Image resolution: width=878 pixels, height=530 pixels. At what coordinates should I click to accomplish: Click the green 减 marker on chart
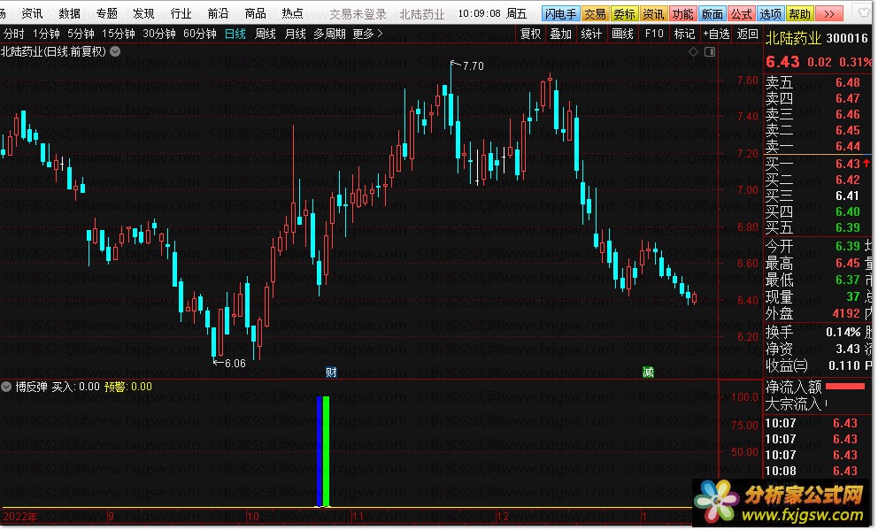coord(649,373)
